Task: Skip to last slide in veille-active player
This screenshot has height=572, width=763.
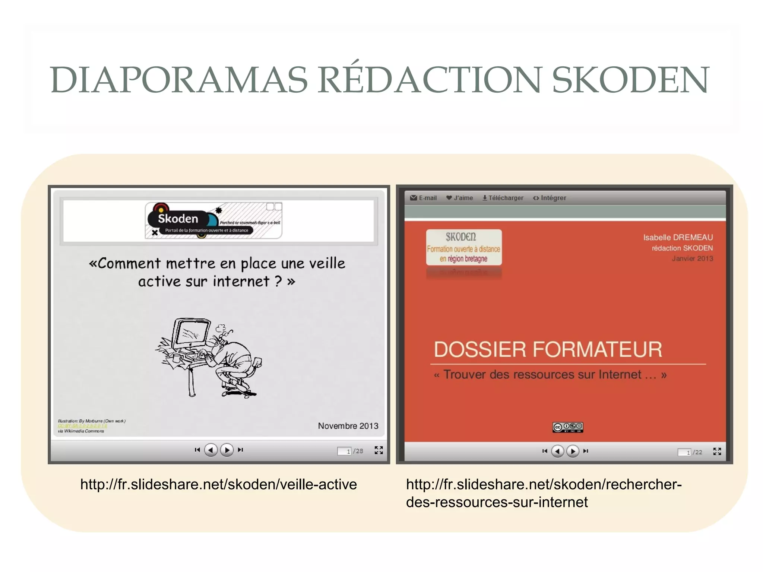Action: [240, 450]
